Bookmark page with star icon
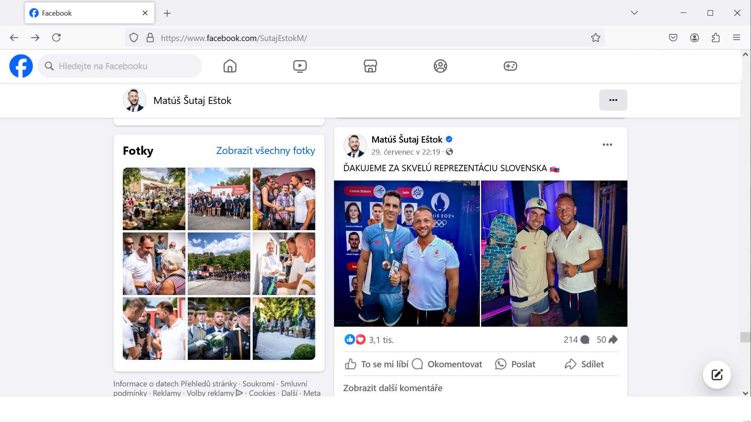 [x=595, y=38]
